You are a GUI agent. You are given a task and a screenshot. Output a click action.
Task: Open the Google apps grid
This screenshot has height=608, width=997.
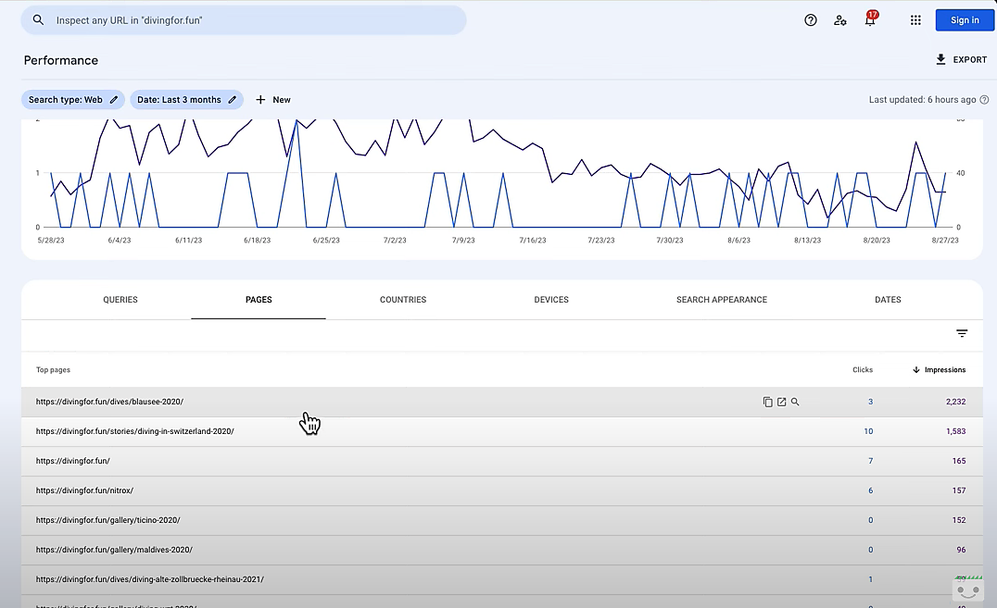click(x=915, y=20)
